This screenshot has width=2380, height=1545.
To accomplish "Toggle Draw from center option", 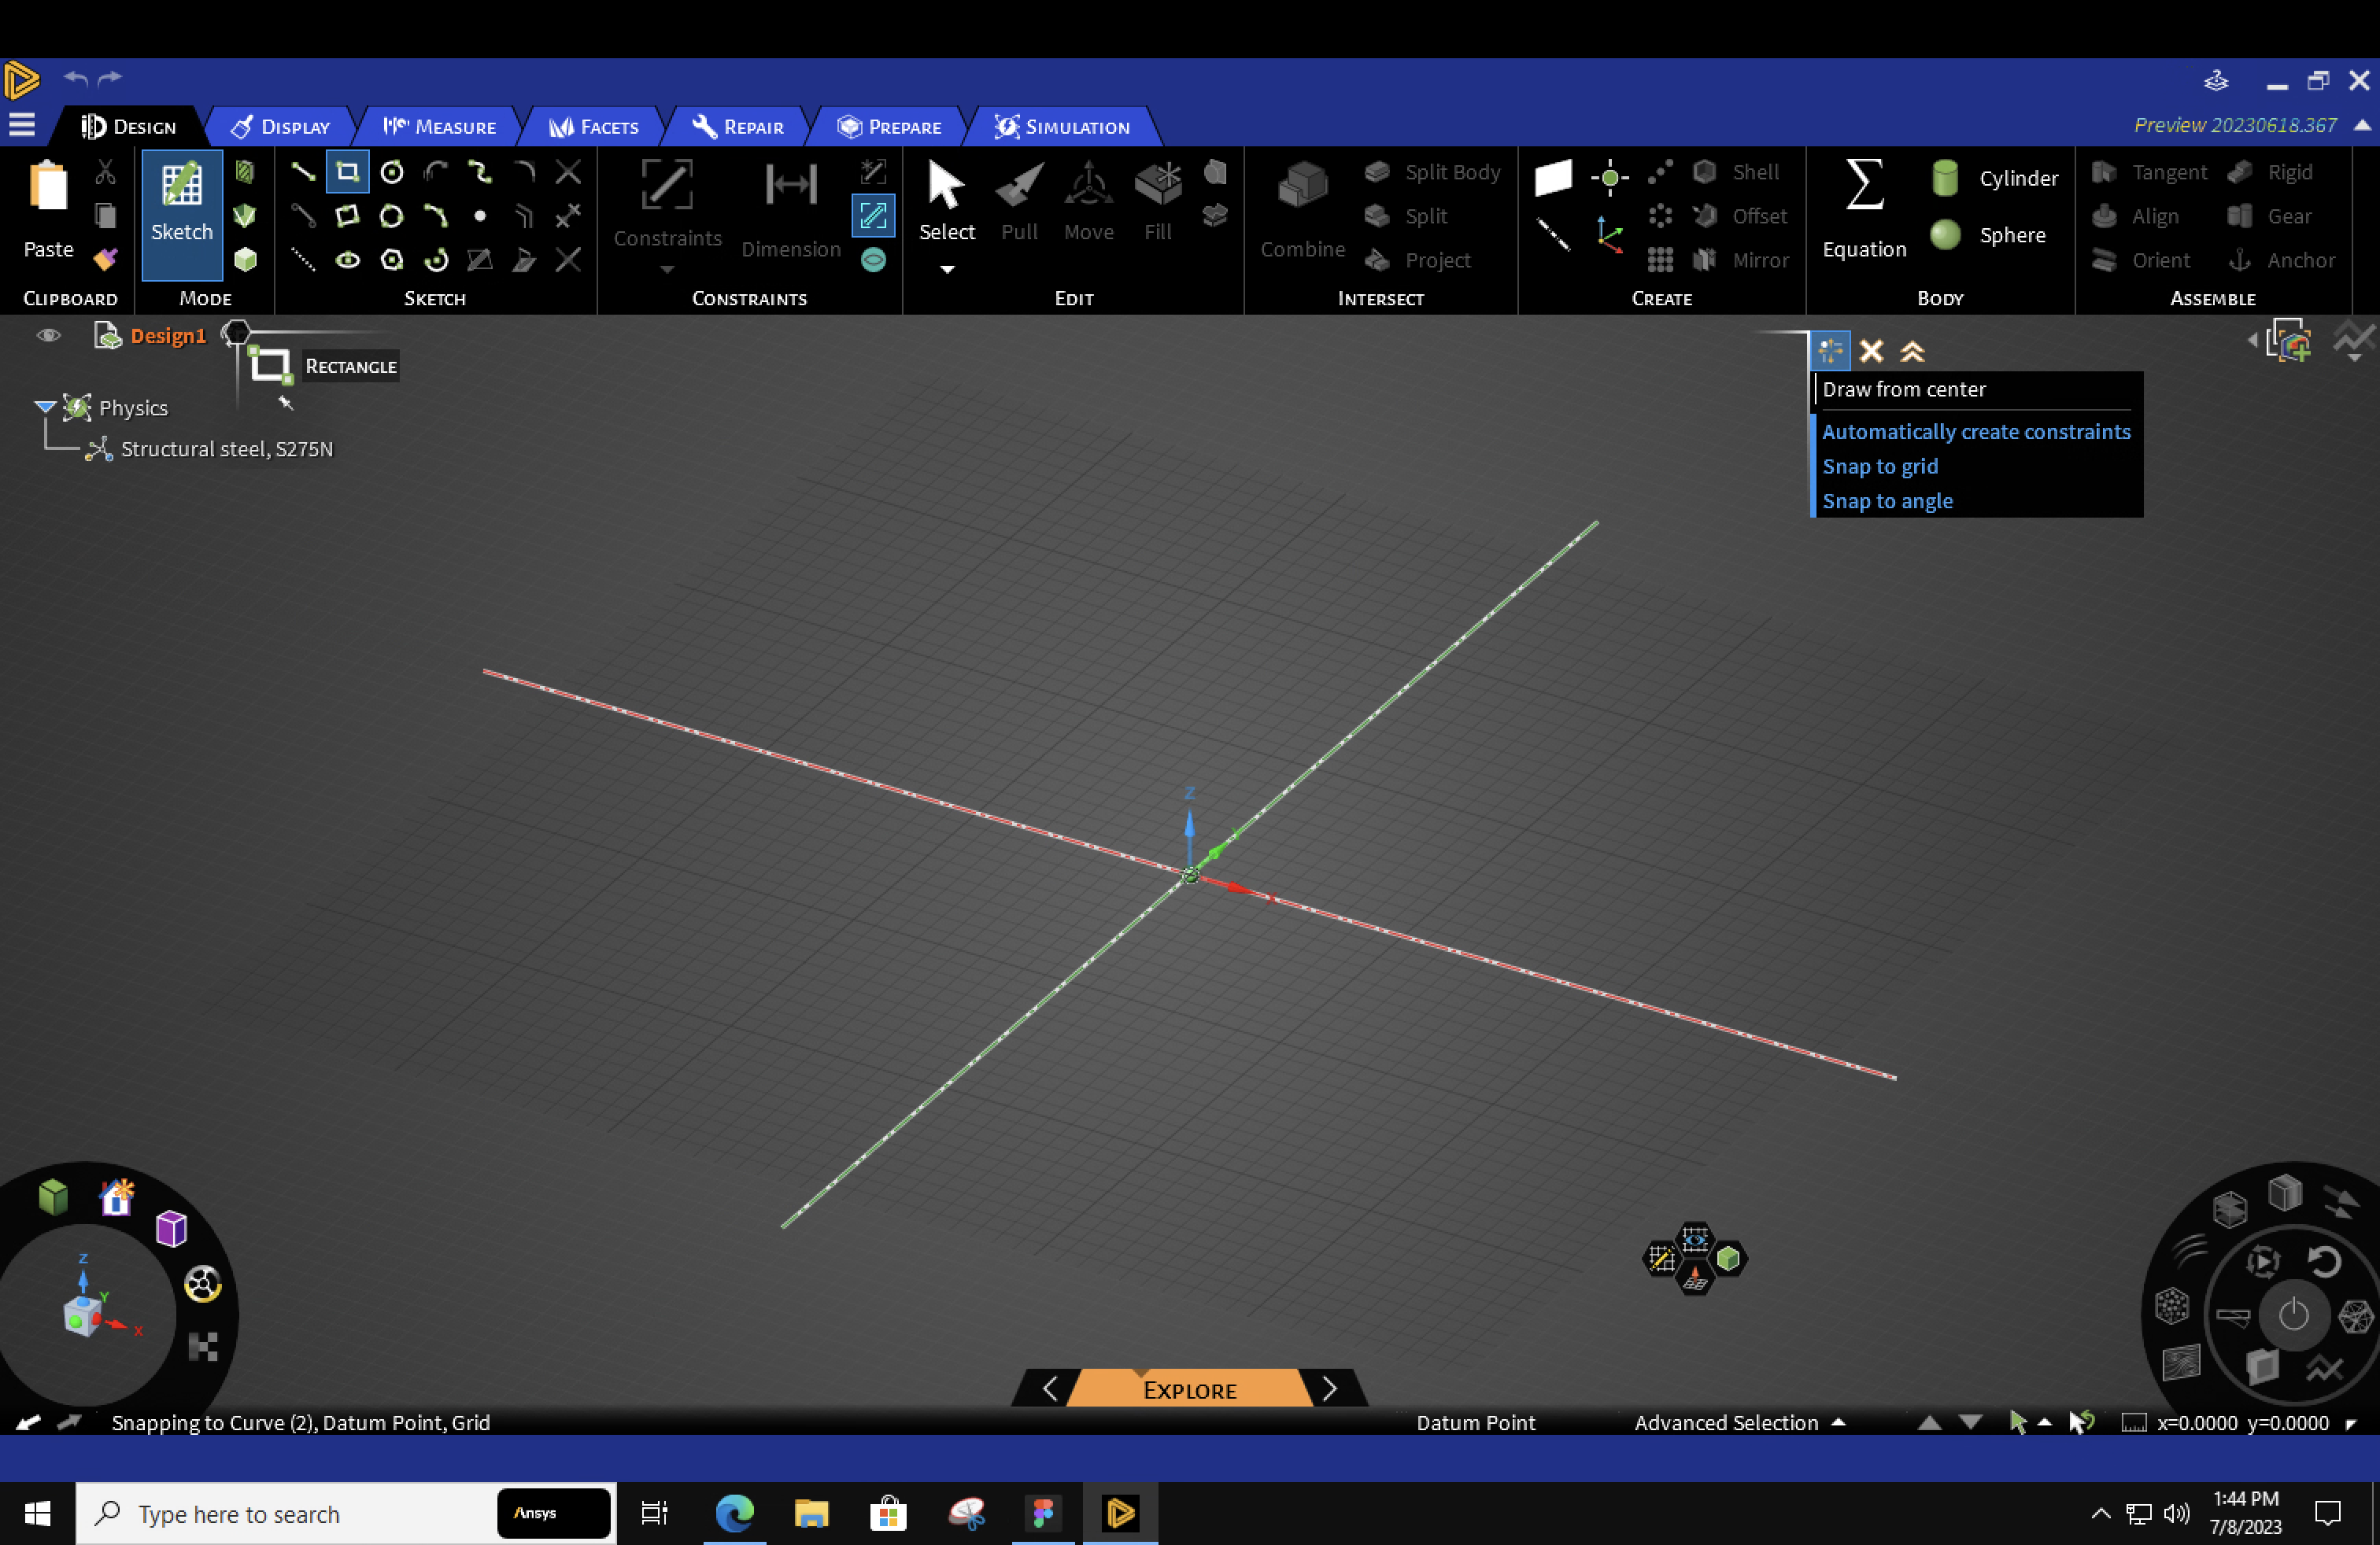I will click(1904, 389).
